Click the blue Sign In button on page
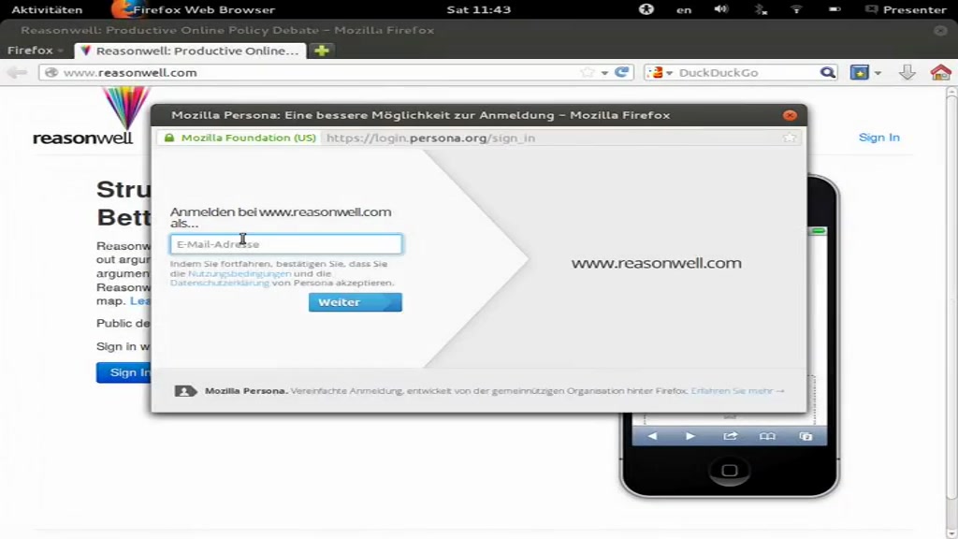 point(124,372)
